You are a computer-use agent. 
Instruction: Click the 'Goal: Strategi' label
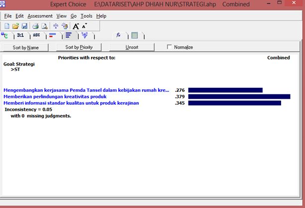(19, 64)
